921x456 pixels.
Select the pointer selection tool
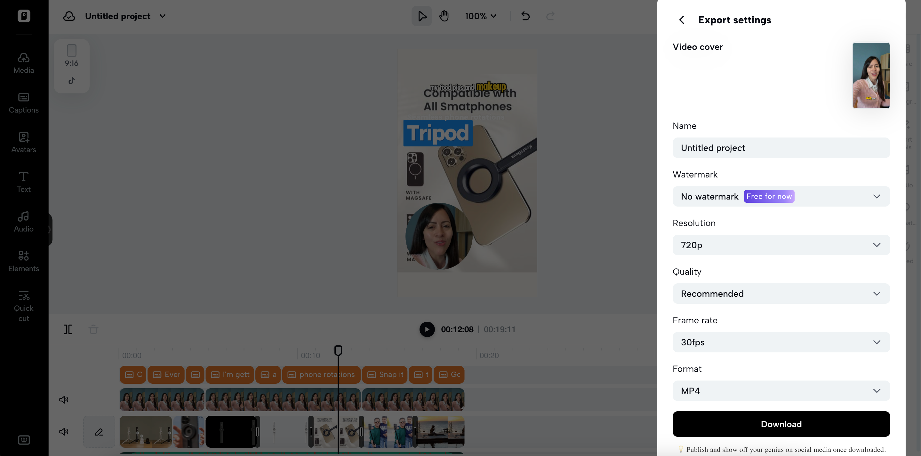point(421,16)
